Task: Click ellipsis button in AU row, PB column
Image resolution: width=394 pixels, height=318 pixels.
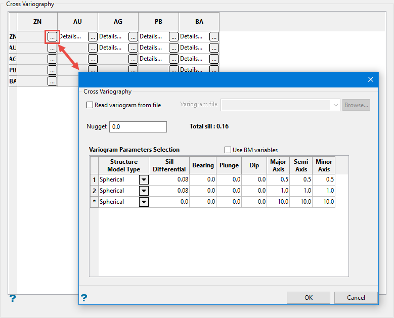Action: pyautogui.click(x=173, y=48)
